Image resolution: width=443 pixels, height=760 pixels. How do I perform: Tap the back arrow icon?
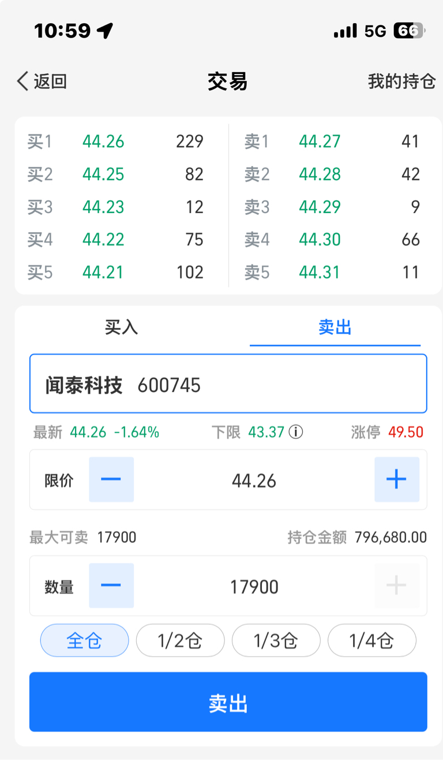[x=22, y=81]
